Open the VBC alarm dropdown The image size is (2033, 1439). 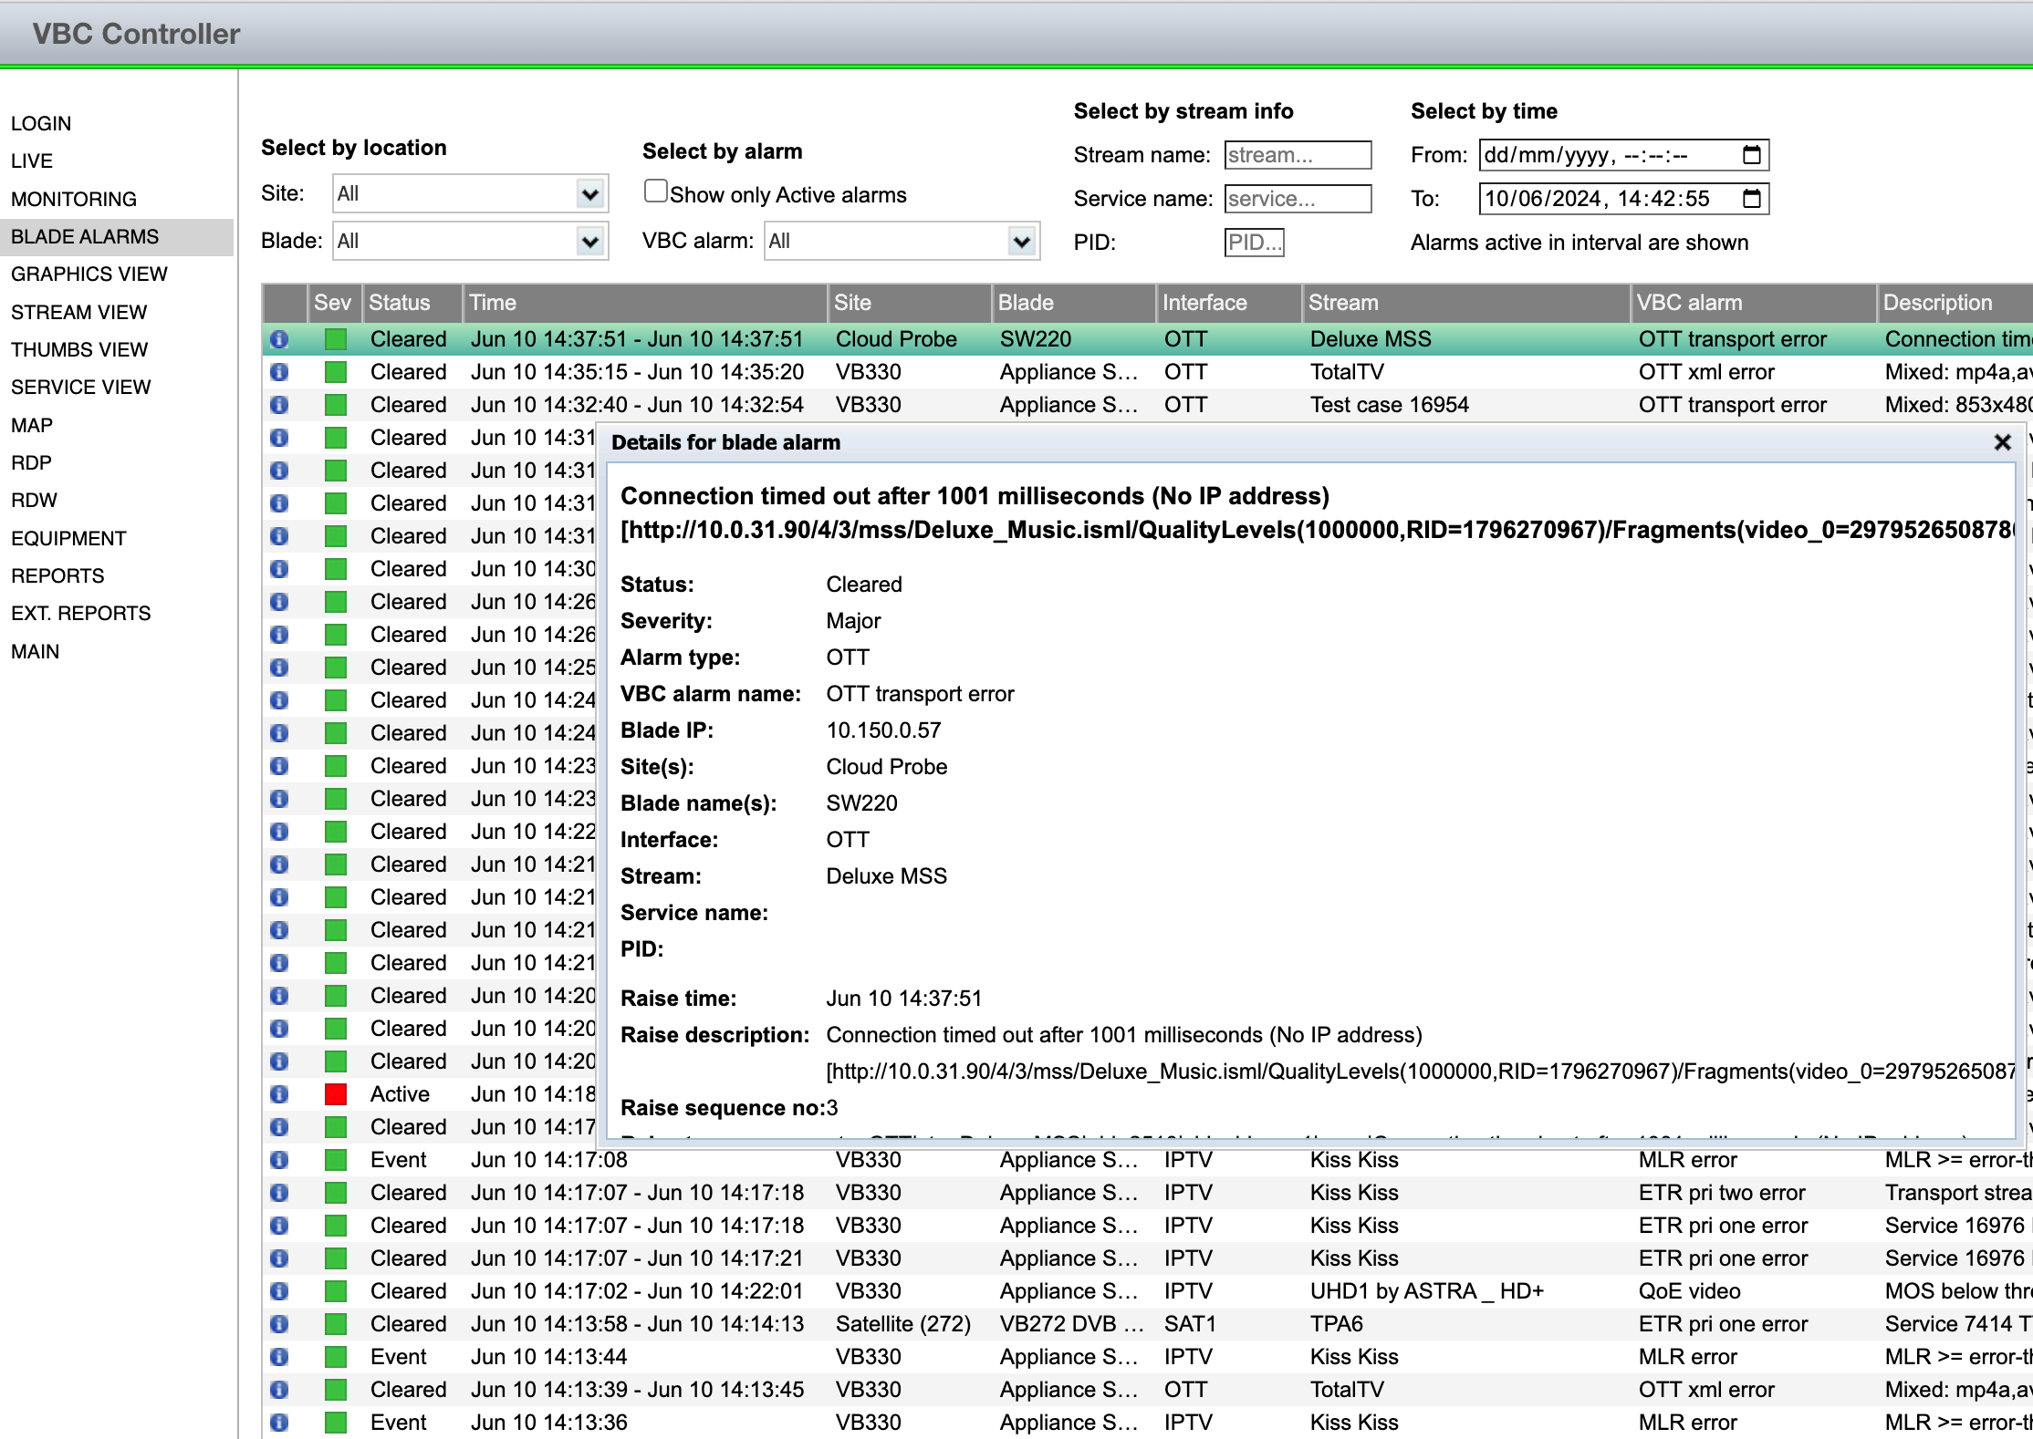1021,241
